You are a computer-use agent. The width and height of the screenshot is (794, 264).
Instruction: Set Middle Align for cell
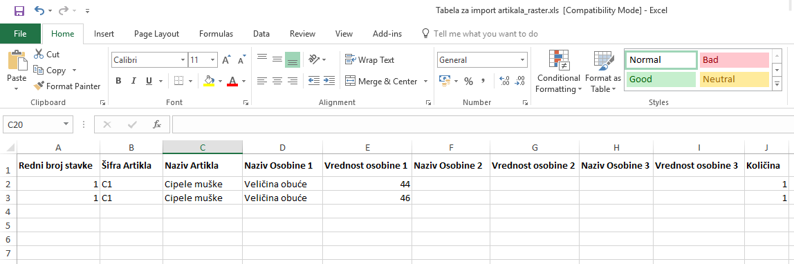coord(277,59)
